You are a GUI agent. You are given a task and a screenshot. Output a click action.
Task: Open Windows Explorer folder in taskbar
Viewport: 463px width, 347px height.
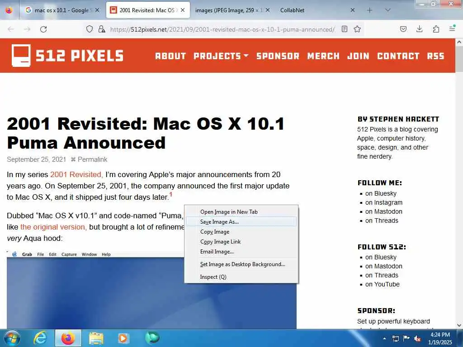click(96, 338)
